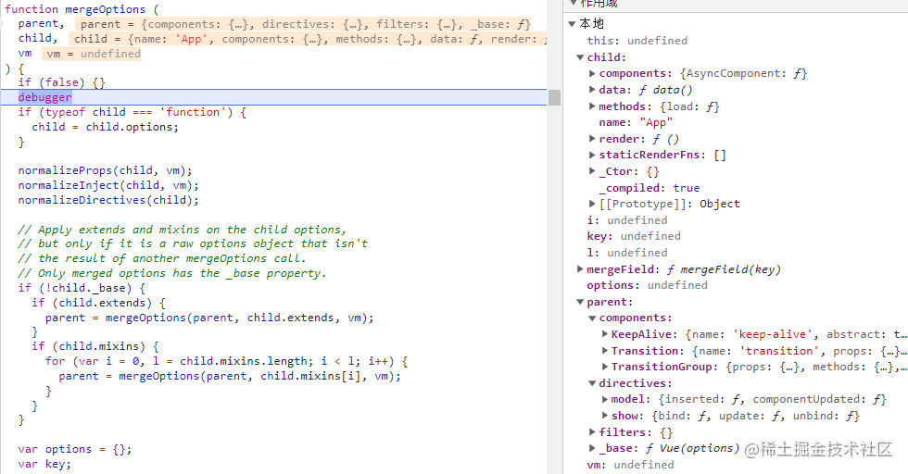Viewport: 908px width, 474px height.
Task: Expand the TransitionGroup component entry
Action: [604, 367]
